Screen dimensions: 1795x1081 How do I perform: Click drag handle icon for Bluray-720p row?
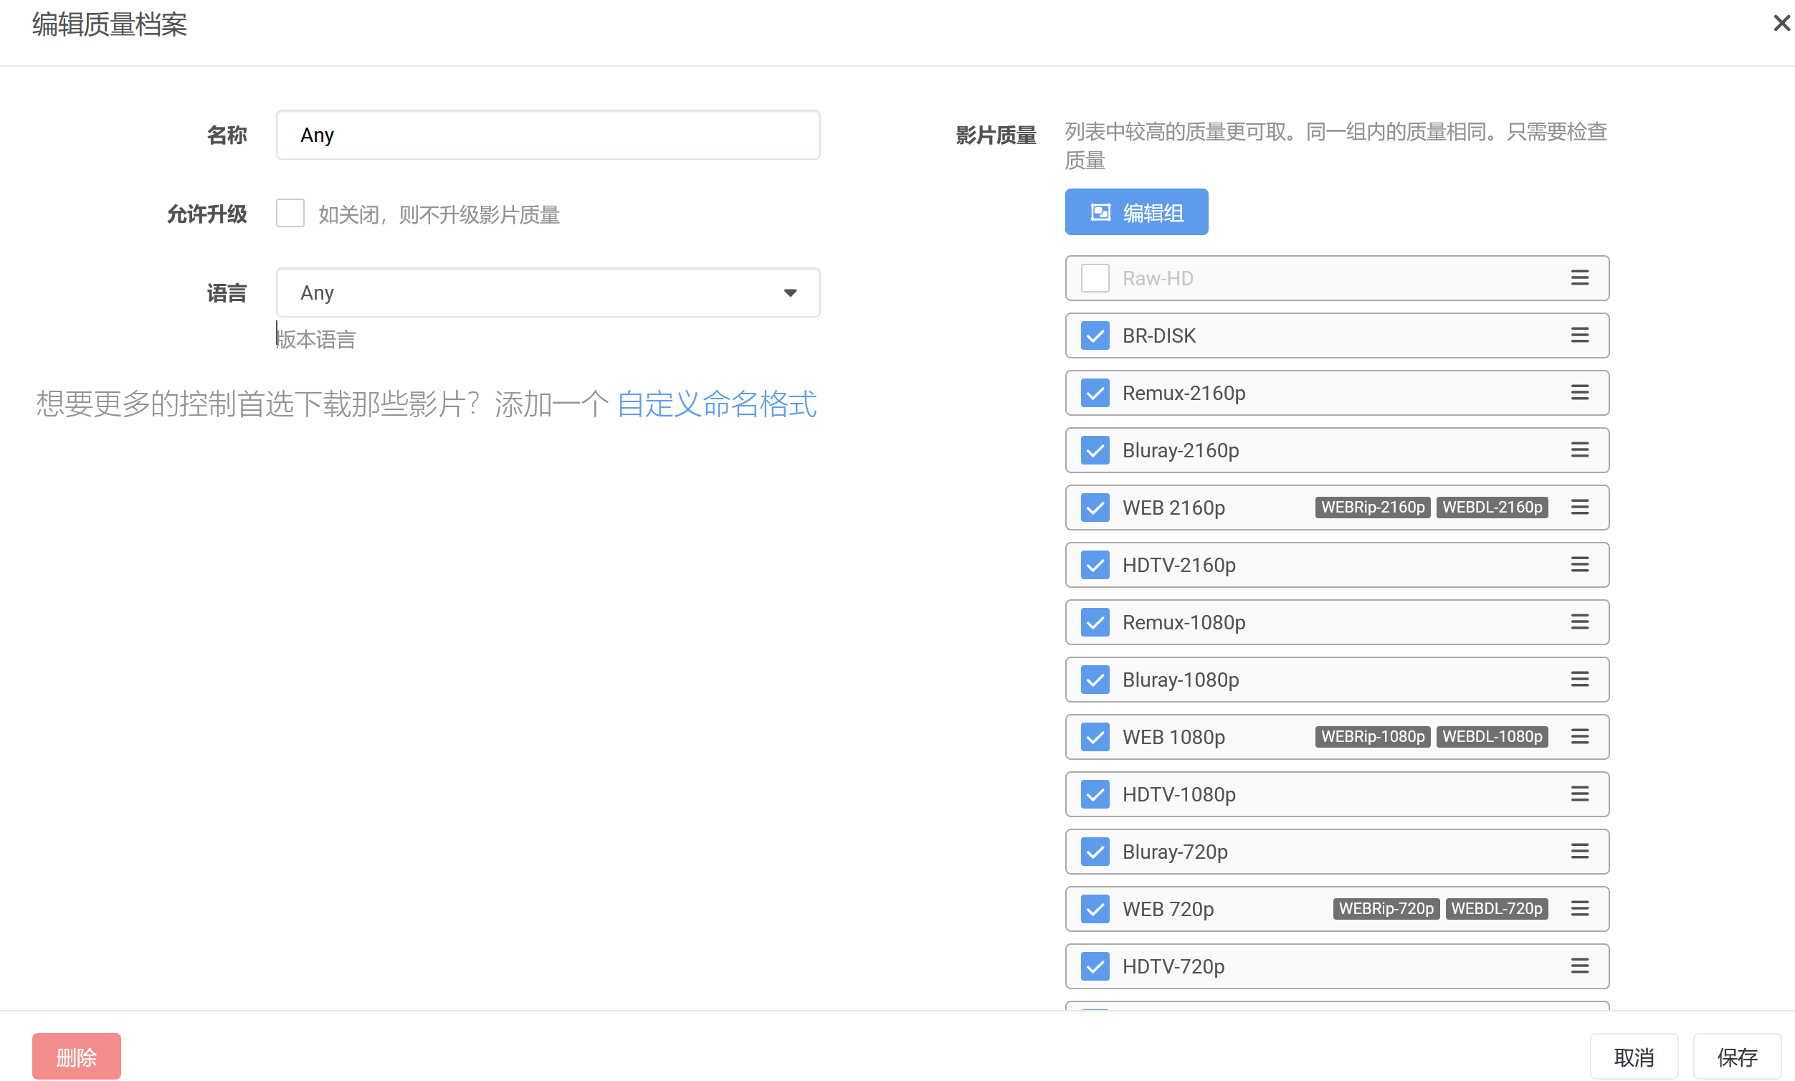[x=1579, y=852]
